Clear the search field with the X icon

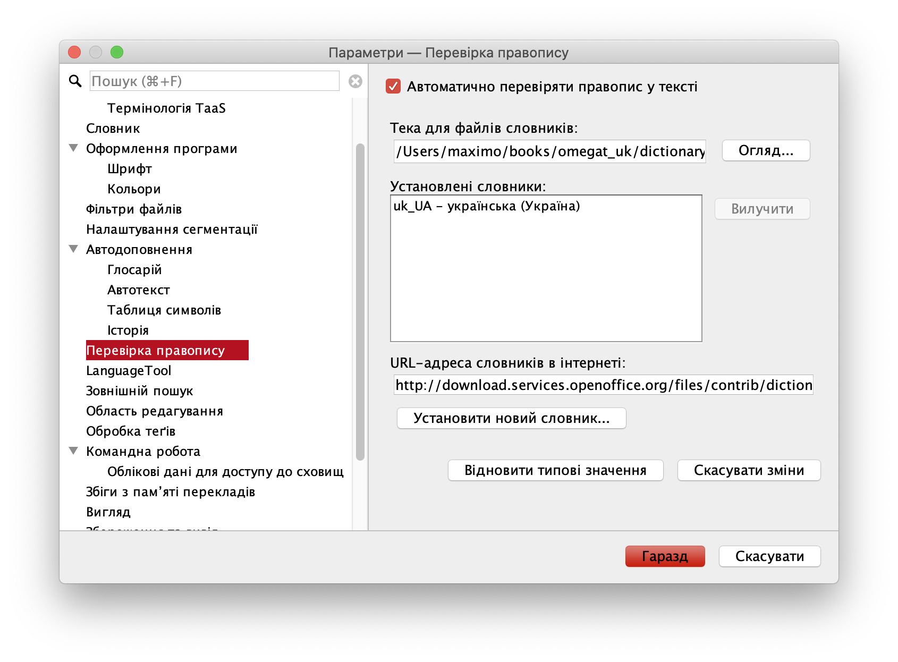click(355, 81)
